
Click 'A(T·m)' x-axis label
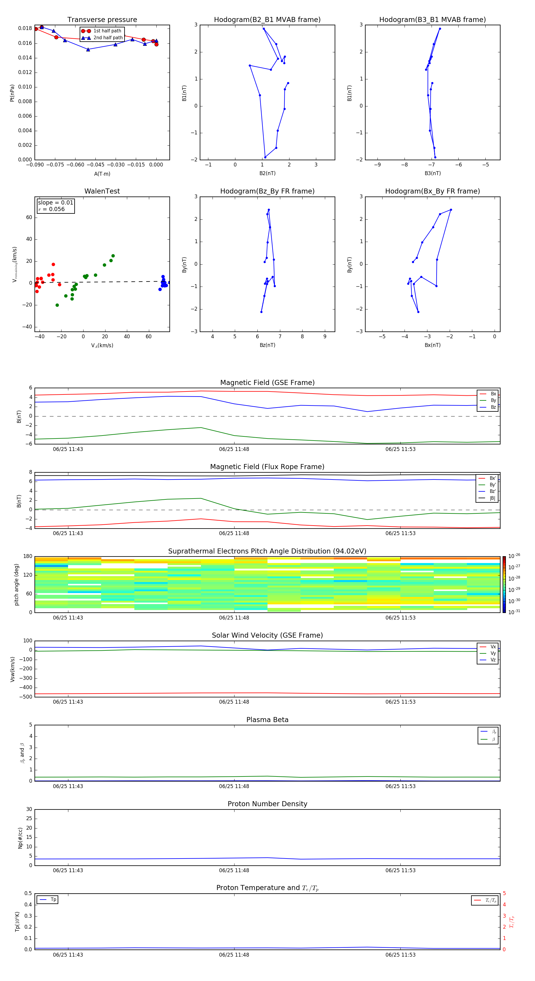click(x=102, y=174)
